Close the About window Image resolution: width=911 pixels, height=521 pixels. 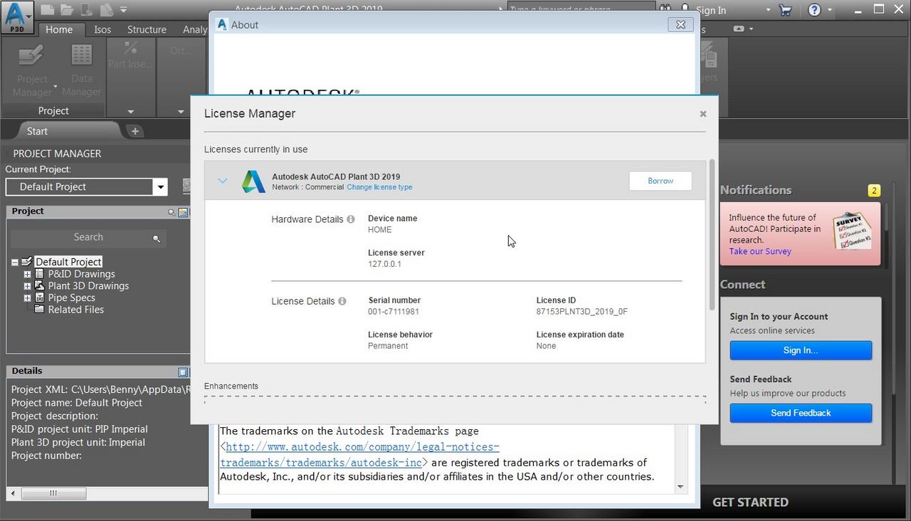coord(680,24)
